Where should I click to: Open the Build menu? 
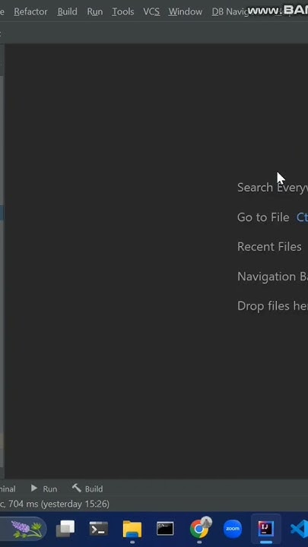pyautogui.click(x=68, y=11)
